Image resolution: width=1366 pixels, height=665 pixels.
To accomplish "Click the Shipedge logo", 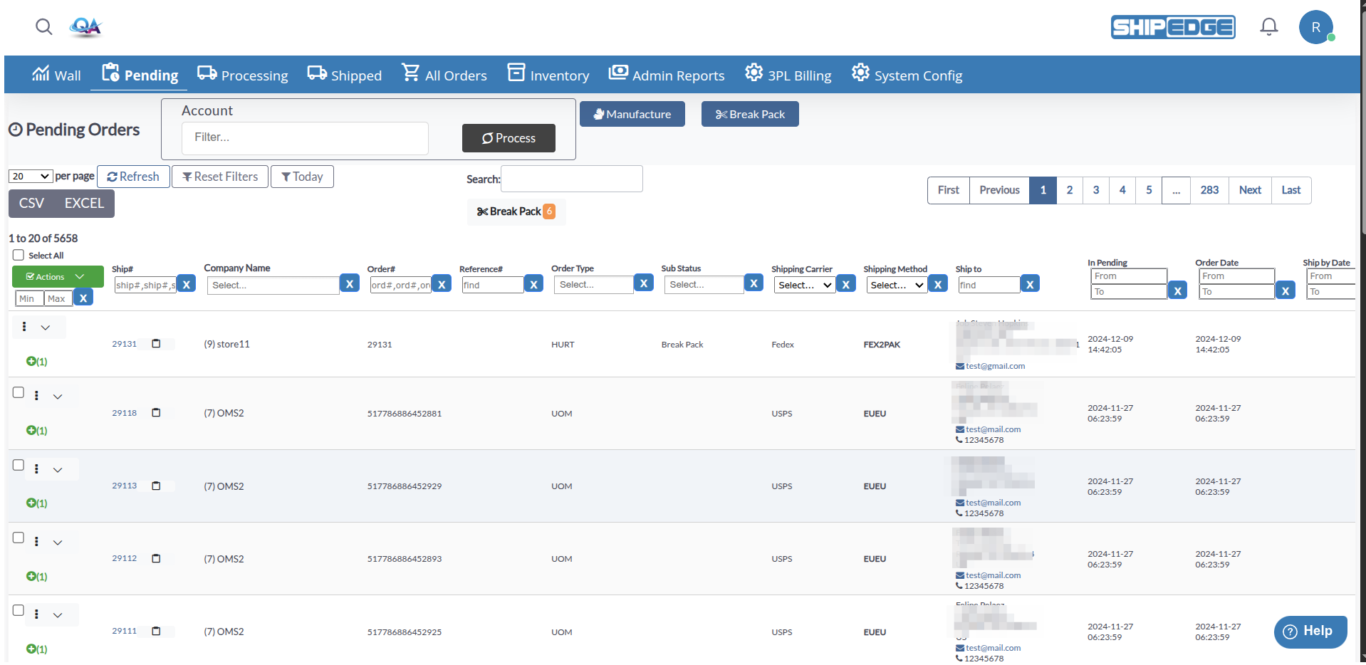I will 1172,27.
